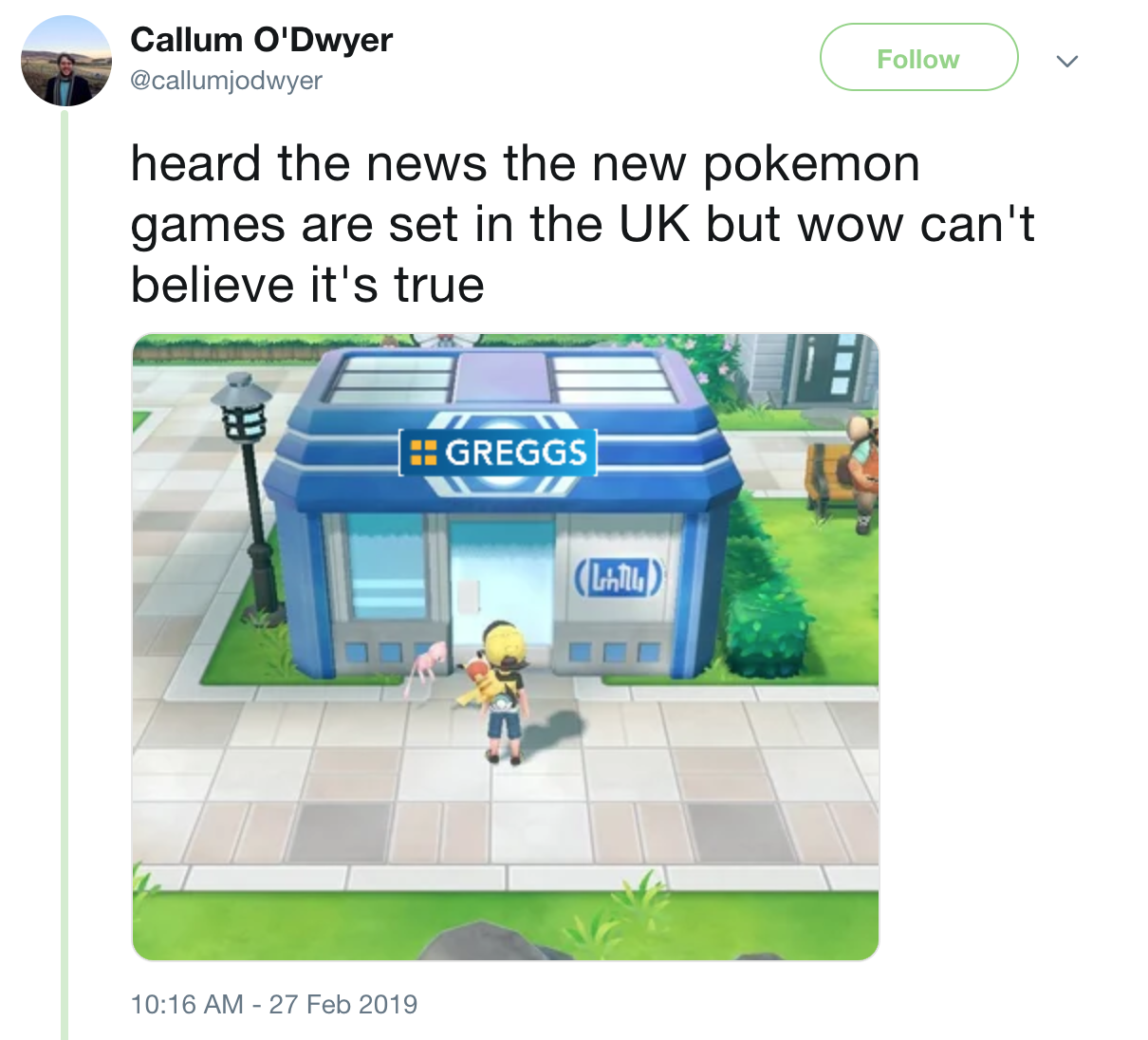Click the shop's left window in image
The width and height of the screenshot is (1148, 1040).
click(388, 566)
